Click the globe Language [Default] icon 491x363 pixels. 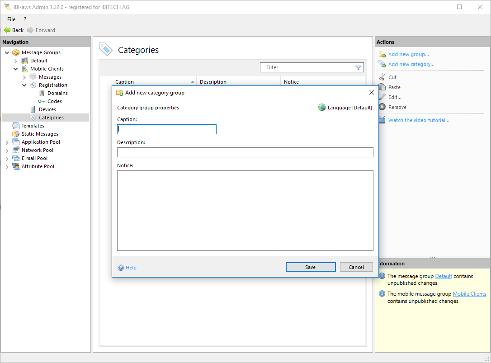point(322,108)
